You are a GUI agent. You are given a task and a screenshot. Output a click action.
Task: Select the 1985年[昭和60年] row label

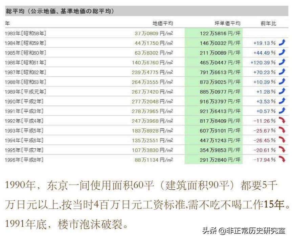pyautogui.click(x=25, y=53)
